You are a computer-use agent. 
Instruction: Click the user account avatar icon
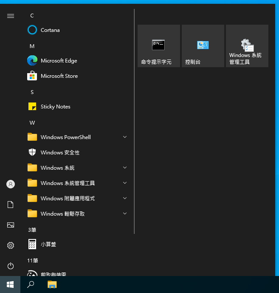click(x=11, y=184)
